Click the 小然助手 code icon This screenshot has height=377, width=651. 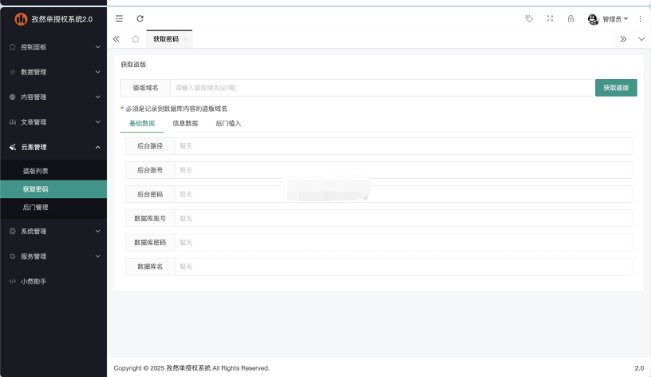point(13,281)
